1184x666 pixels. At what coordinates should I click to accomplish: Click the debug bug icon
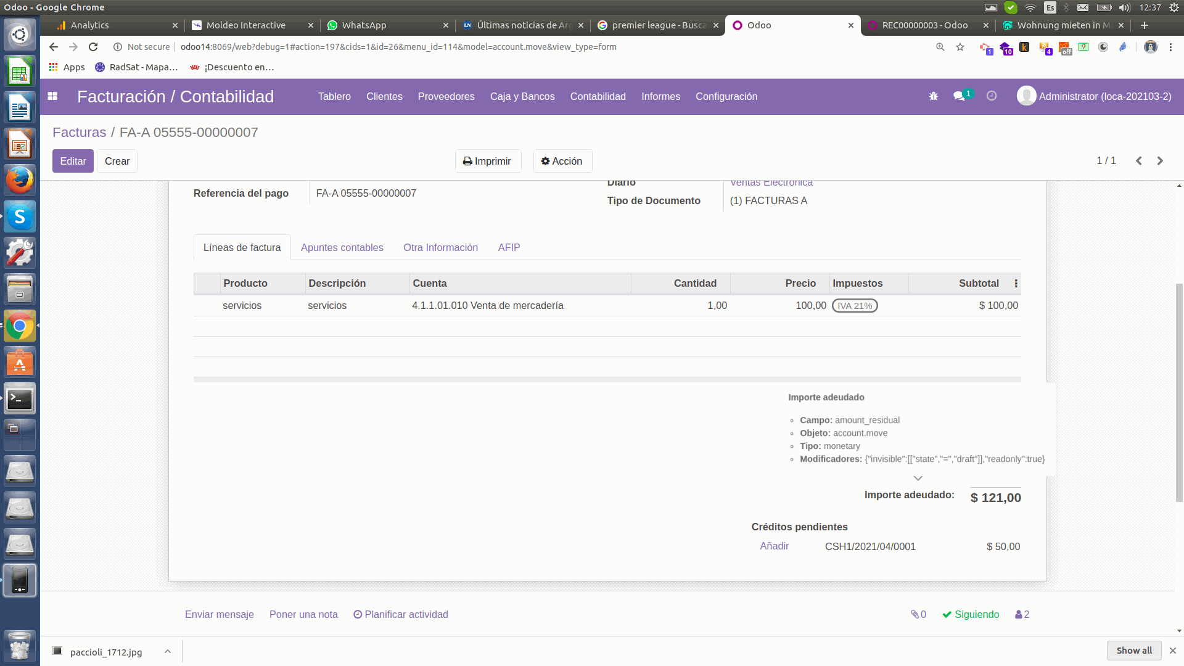934,96
